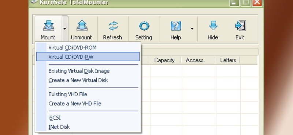Viewport: 293px width, 135px height.
Task: Click the Refresh toolbar icon
Action: [113, 26]
